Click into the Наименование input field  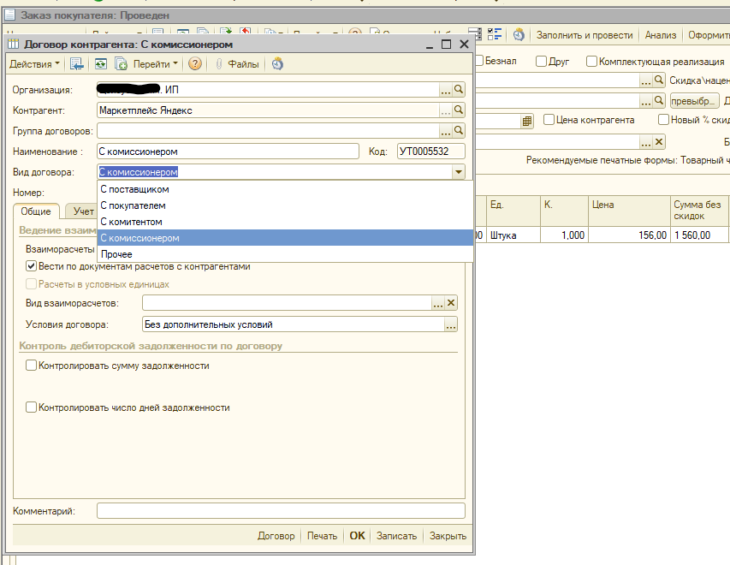click(228, 152)
